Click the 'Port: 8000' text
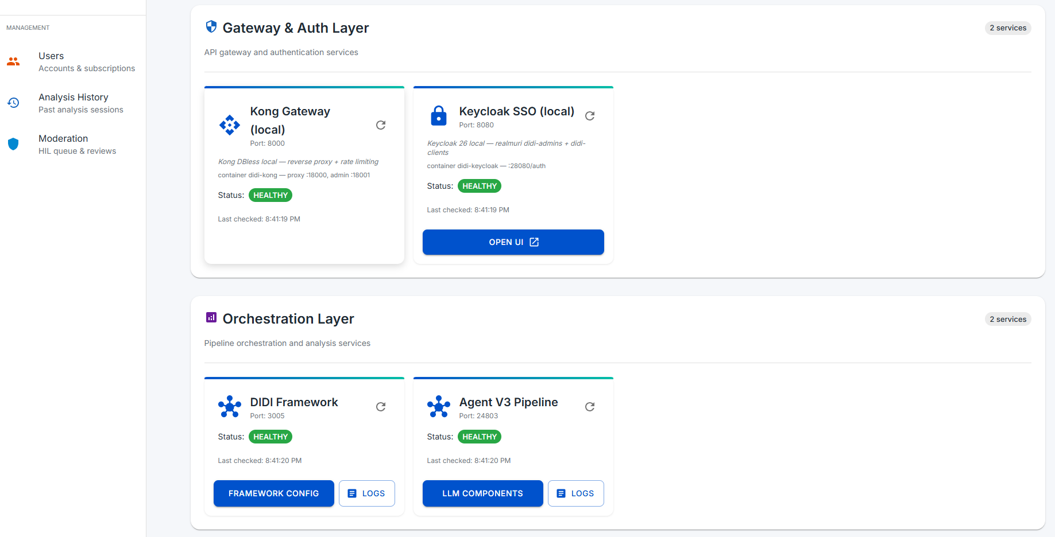1055x537 pixels. click(268, 143)
